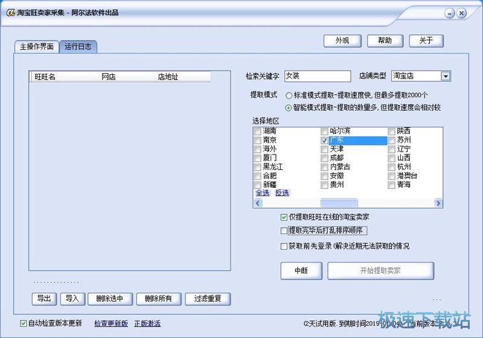This screenshot has width=483, height=338.
Task: Click the region list horizontal scrollbar thumb
Action: click(339, 203)
